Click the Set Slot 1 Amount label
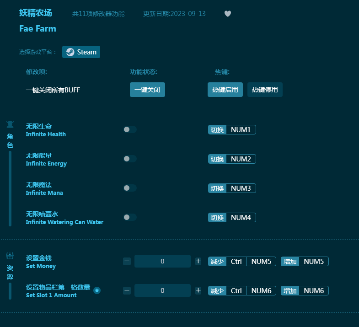 point(51,295)
